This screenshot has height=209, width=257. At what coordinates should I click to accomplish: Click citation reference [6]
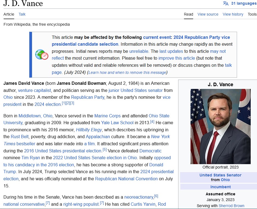point(156,196)
